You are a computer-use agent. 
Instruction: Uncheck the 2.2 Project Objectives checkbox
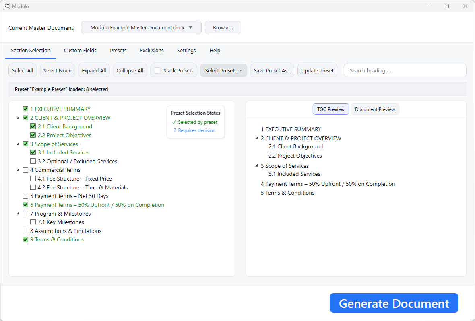point(33,135)
